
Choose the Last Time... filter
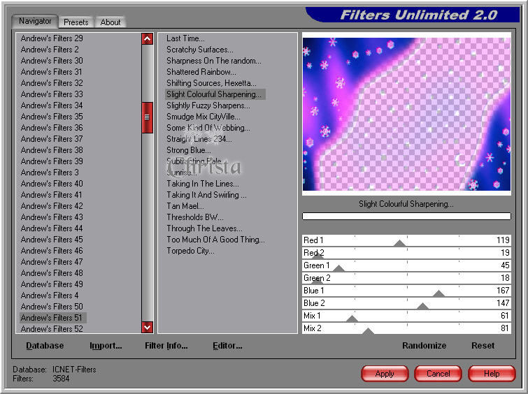tap(185, 38)
